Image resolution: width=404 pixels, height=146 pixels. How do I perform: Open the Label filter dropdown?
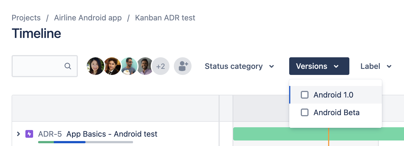(376, 66)
